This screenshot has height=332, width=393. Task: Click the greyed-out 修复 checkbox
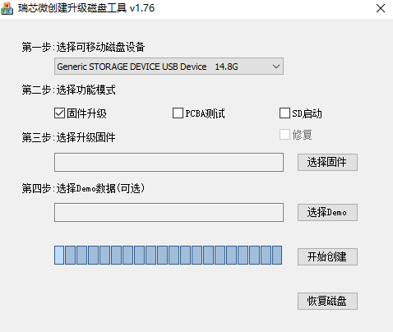coord(284,135)
